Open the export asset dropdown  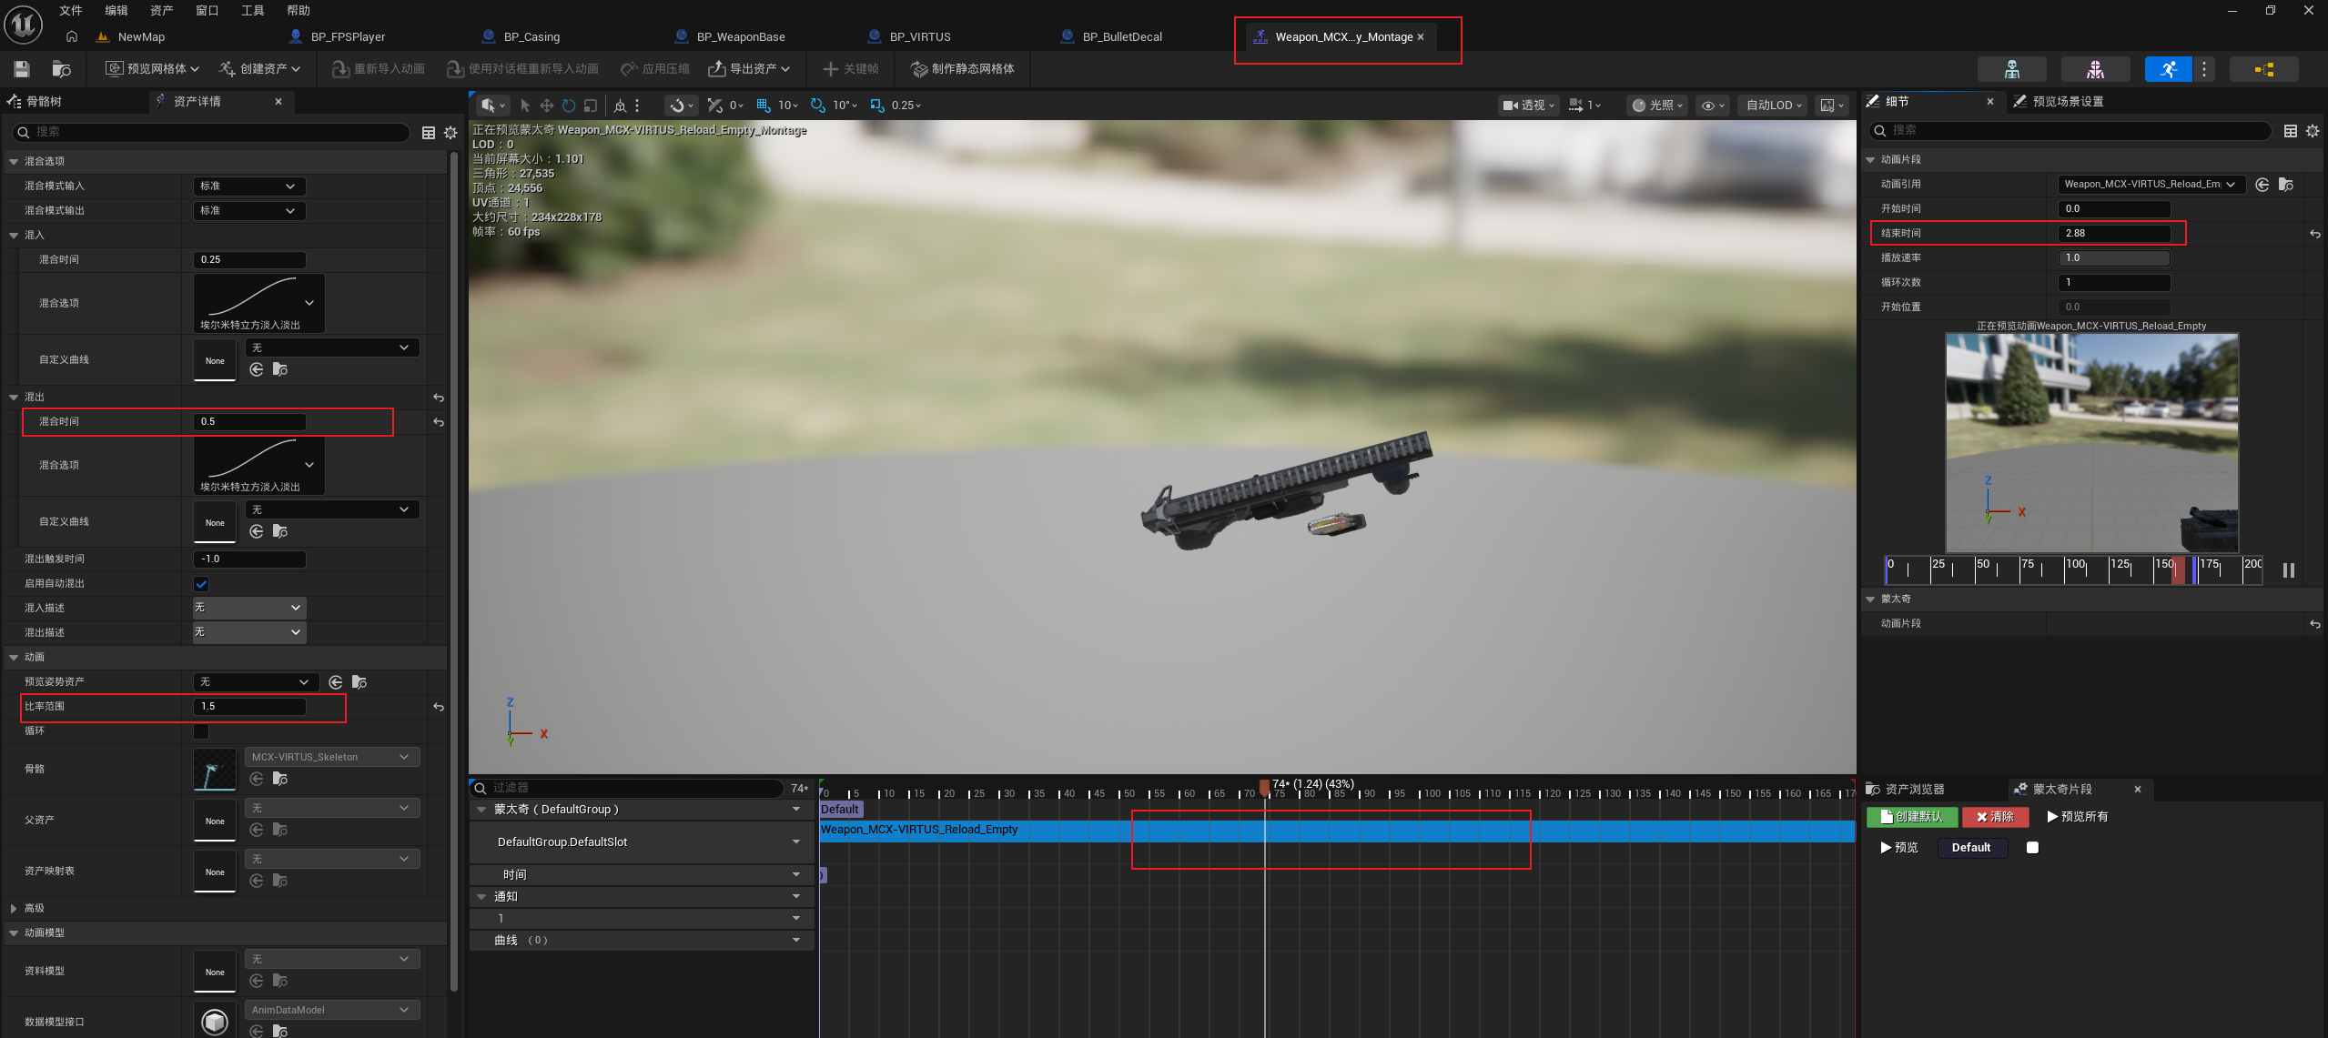click(x=748, y=69)
